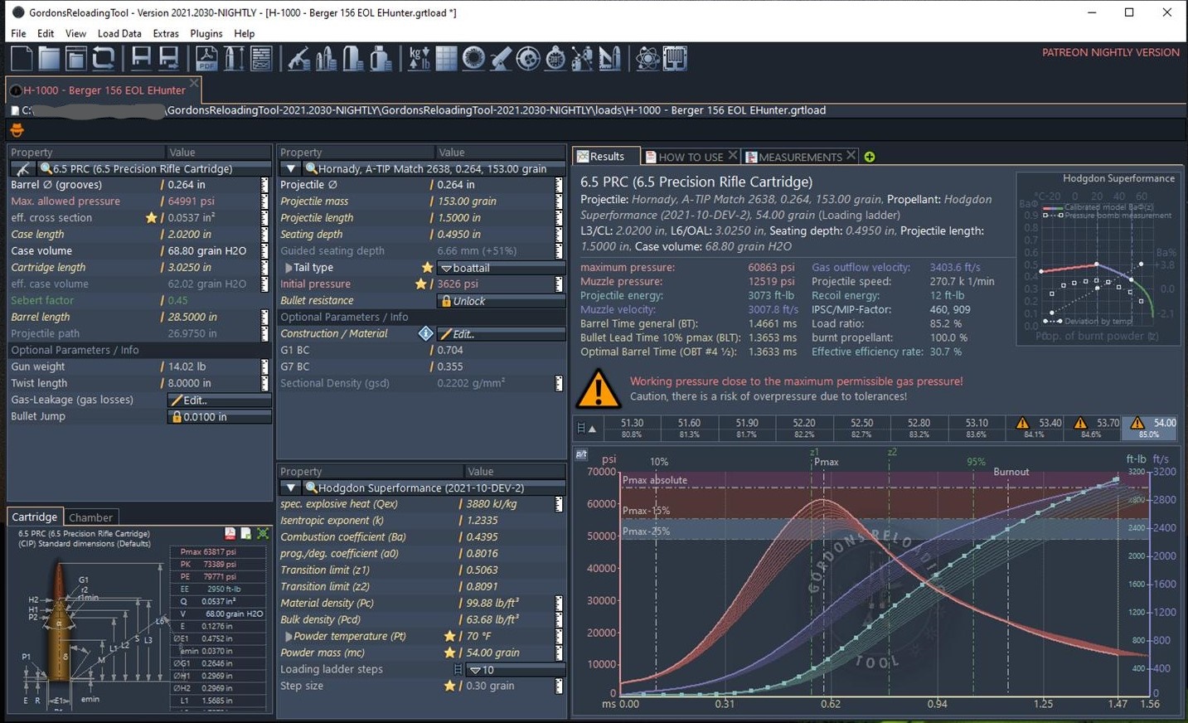Open the Plugins menu
Image resolution: width=1188 pixels, height=723 pixels.
pyautogui.click(x=206, y=33)
